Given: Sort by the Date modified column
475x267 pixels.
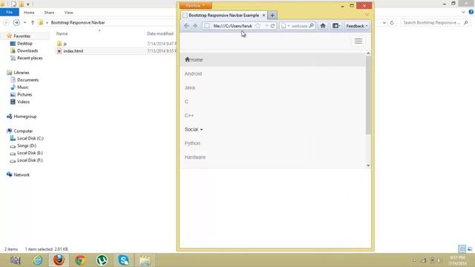Looking at the screenshot, I should (x=160, y=33).
